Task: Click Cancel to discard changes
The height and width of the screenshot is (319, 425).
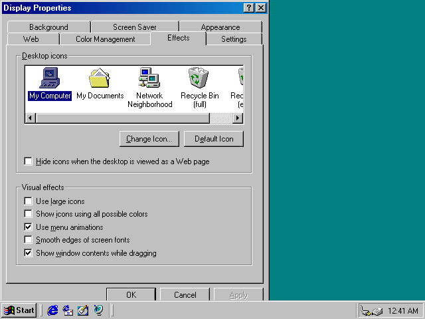Action: coord(185,294)
